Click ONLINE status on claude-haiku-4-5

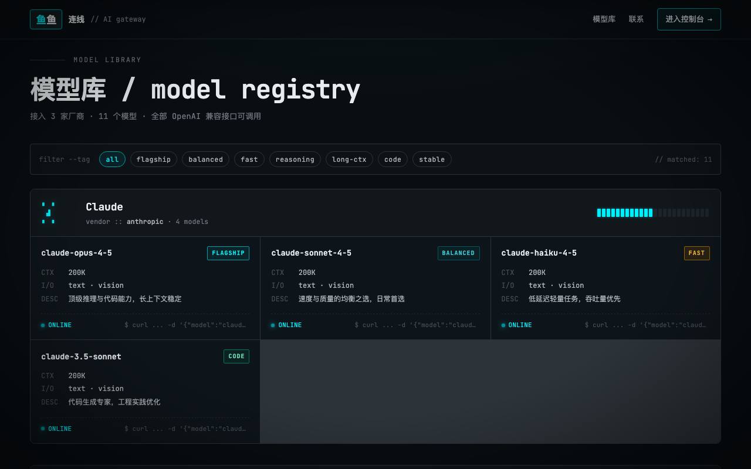pyautogui.click(x=516, y=325)
